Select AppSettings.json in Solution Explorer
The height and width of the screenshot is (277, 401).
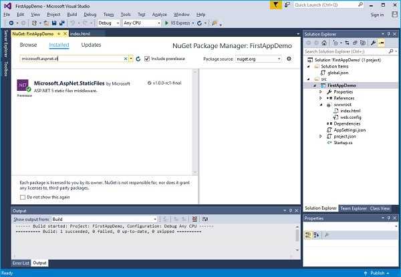click(350, 130)
